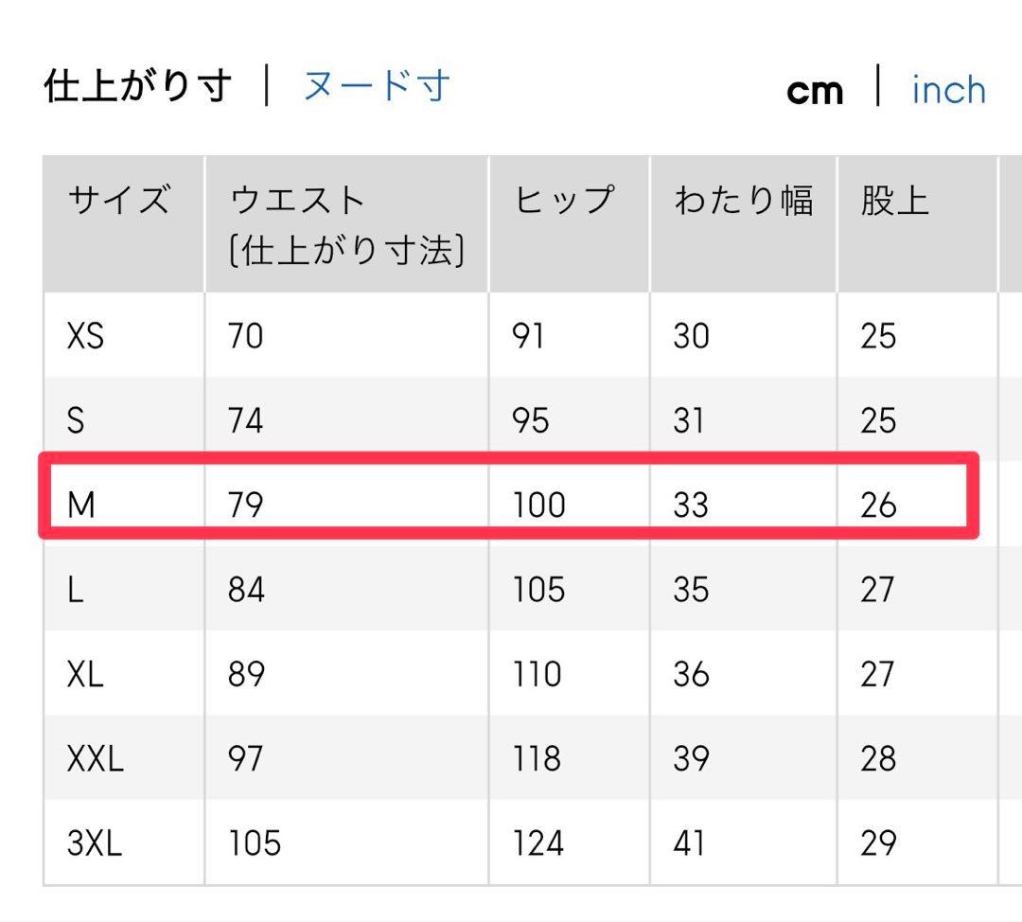The height and width of the screenshot is (922, 1022).
Task: Select the XS size row label
Action: (85, 336)
